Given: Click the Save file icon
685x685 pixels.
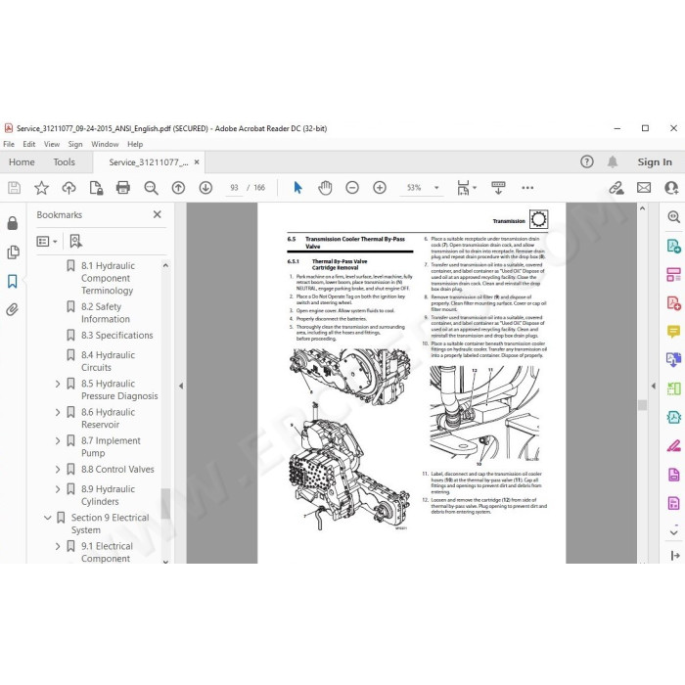Looking at the screenshot, I should click(x=14, y=188).
